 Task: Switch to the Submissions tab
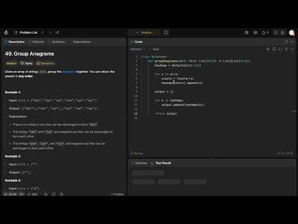81,42
